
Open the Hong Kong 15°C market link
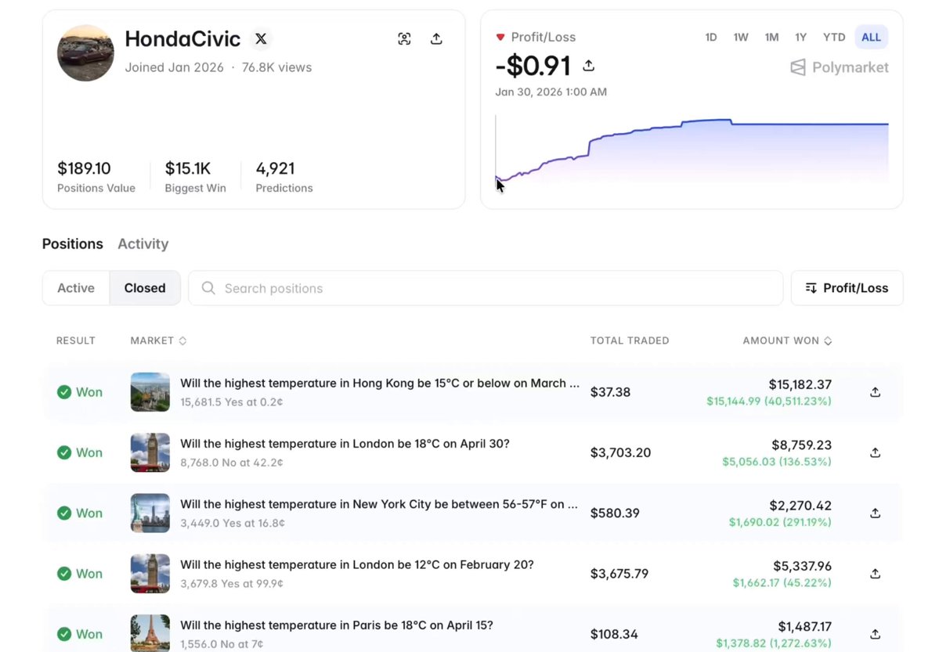(x=380, y=384)
